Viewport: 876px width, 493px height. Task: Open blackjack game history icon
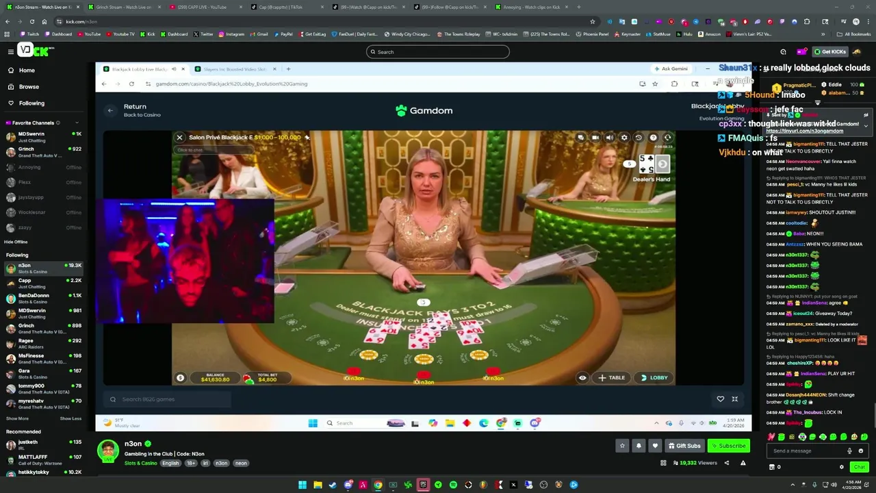(x=639, y=138)
